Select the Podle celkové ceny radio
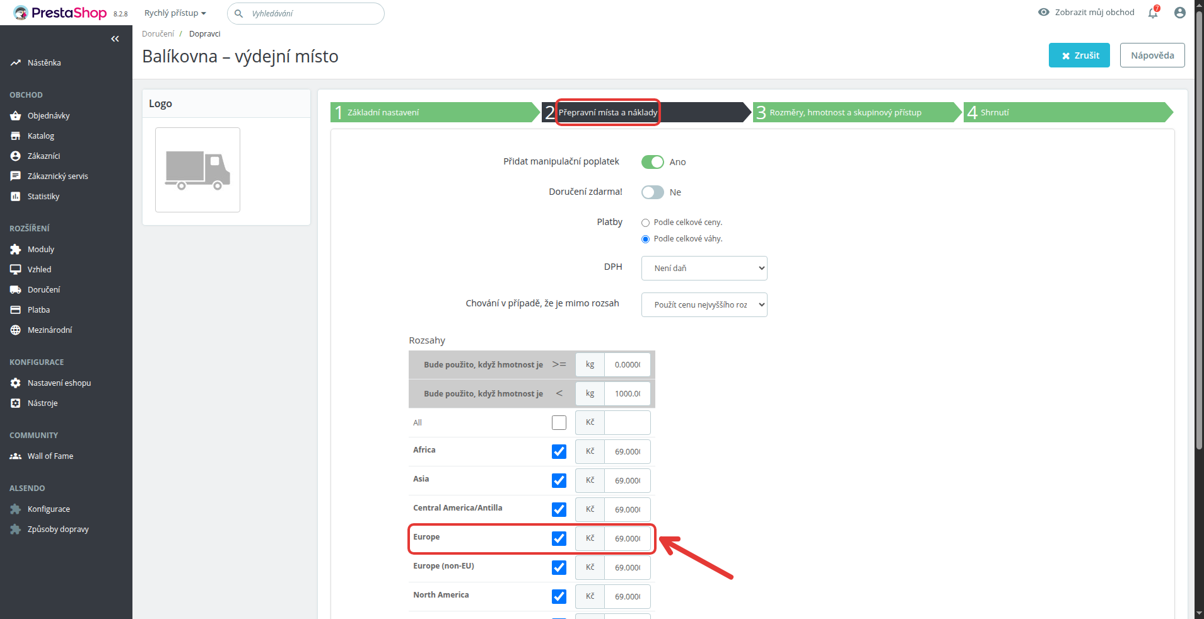This screenshot has width=1204, height=619. (x=645, y=223)
